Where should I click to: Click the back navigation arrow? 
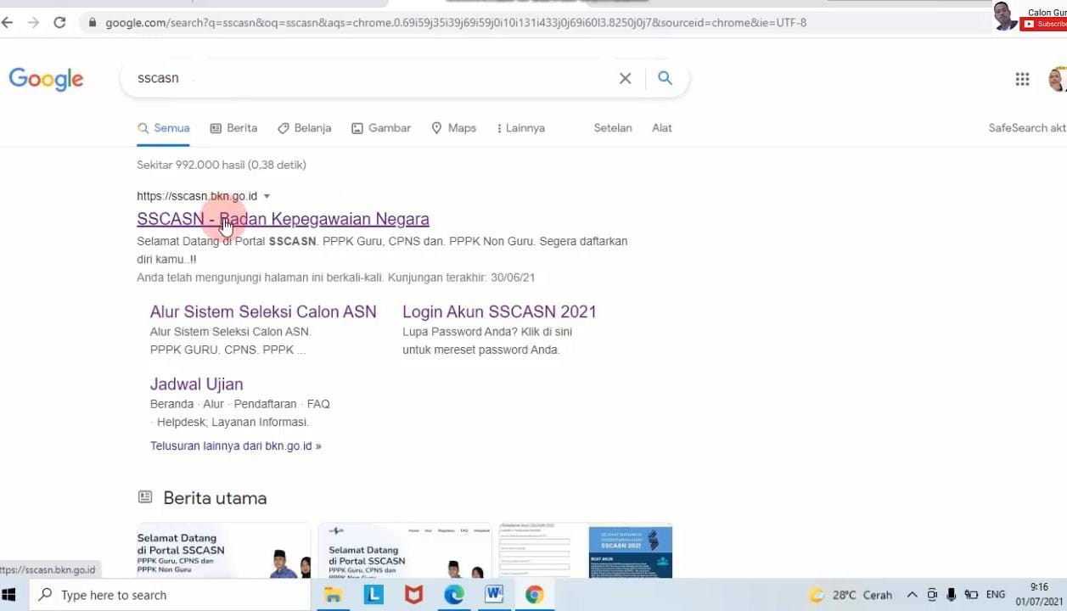click(8, 22)
